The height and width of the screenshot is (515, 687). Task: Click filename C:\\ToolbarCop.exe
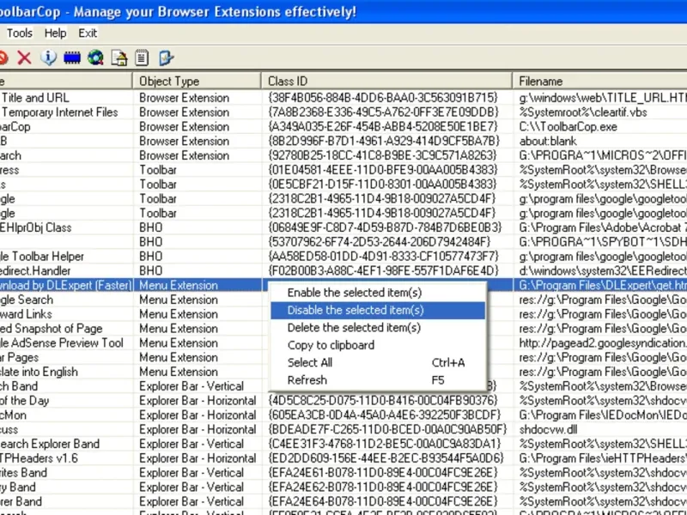point(568,126)
